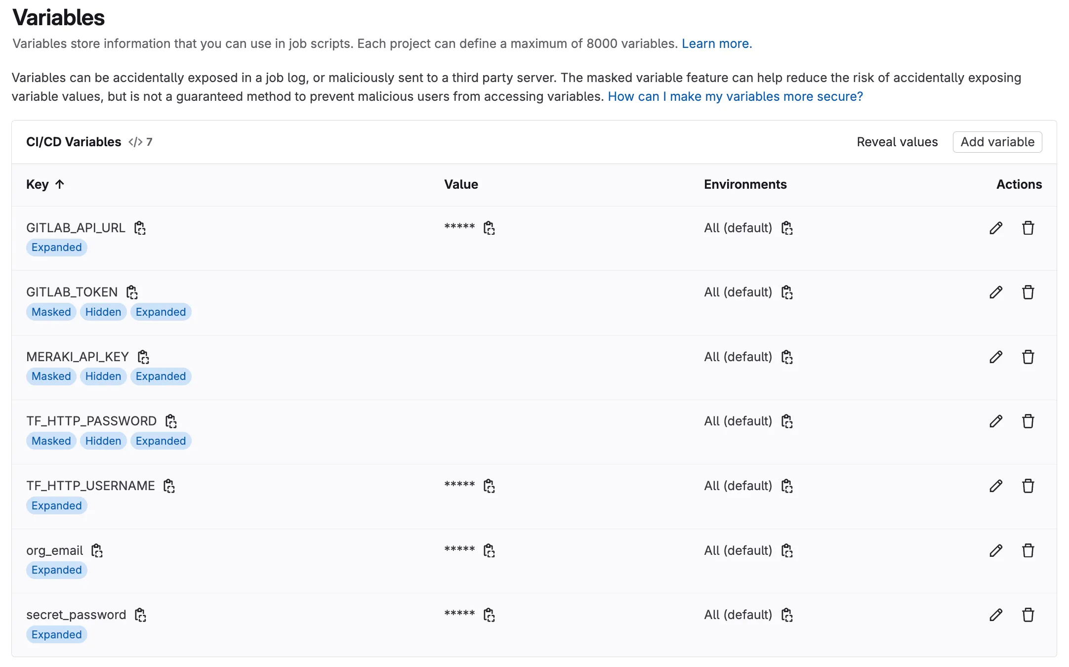
Task: Copy the TF_HTTP_PASSWORD key name
Action: pyautogui.click(x=171, y=421)
